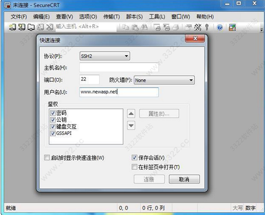Click the SecureCRT title bar app icon
This screenshot has width=265, height=215.
pos(8,5)
